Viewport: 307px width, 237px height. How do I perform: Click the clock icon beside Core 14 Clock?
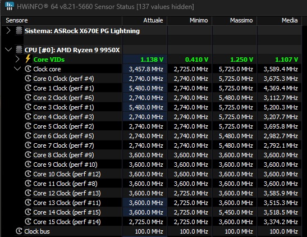click(28, 212)
